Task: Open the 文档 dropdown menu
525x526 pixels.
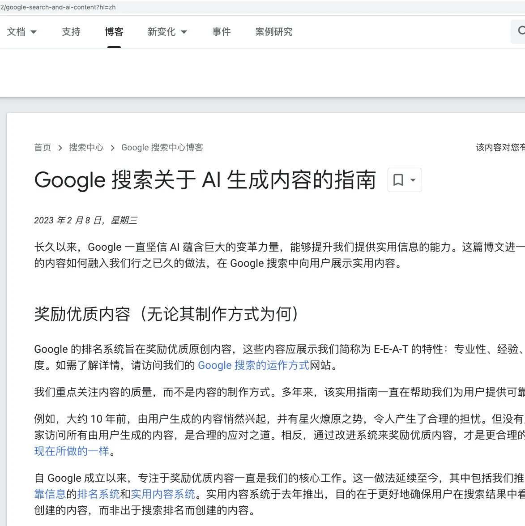Action: (x=21, y=32)
